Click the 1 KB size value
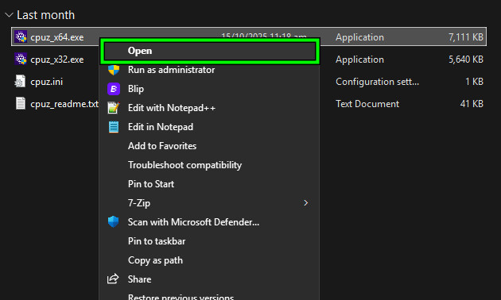Screen dimensions: 501x300 pos(474,82)
